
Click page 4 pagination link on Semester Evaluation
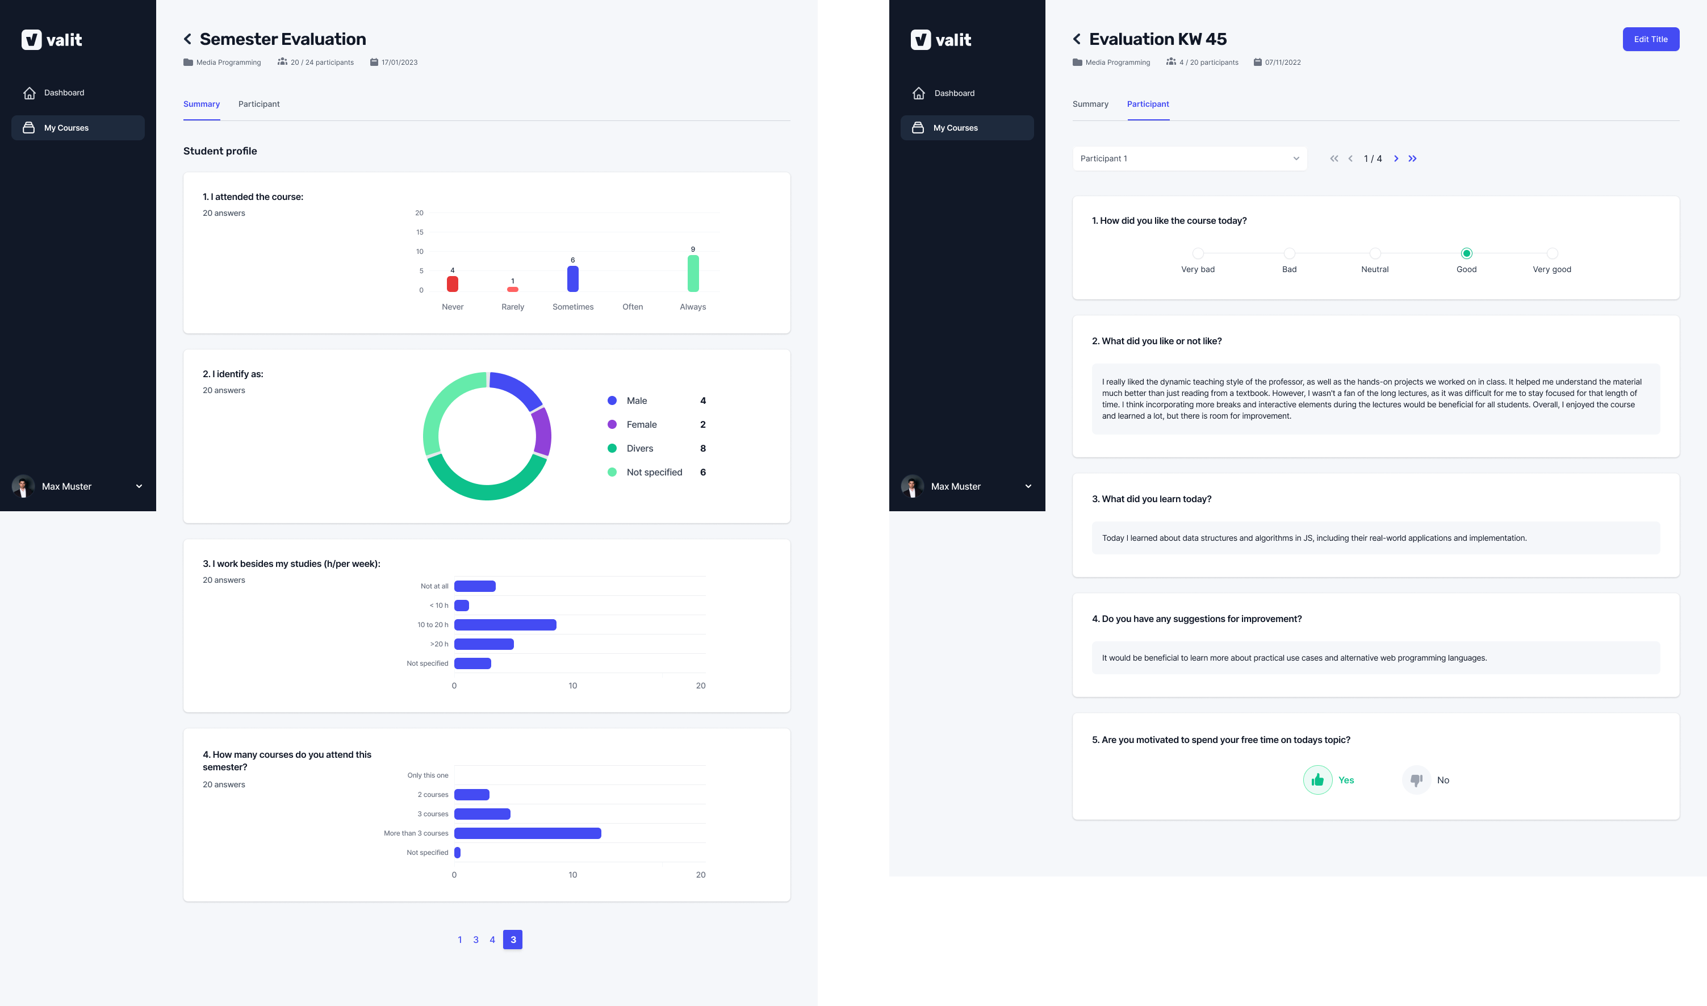492,939
